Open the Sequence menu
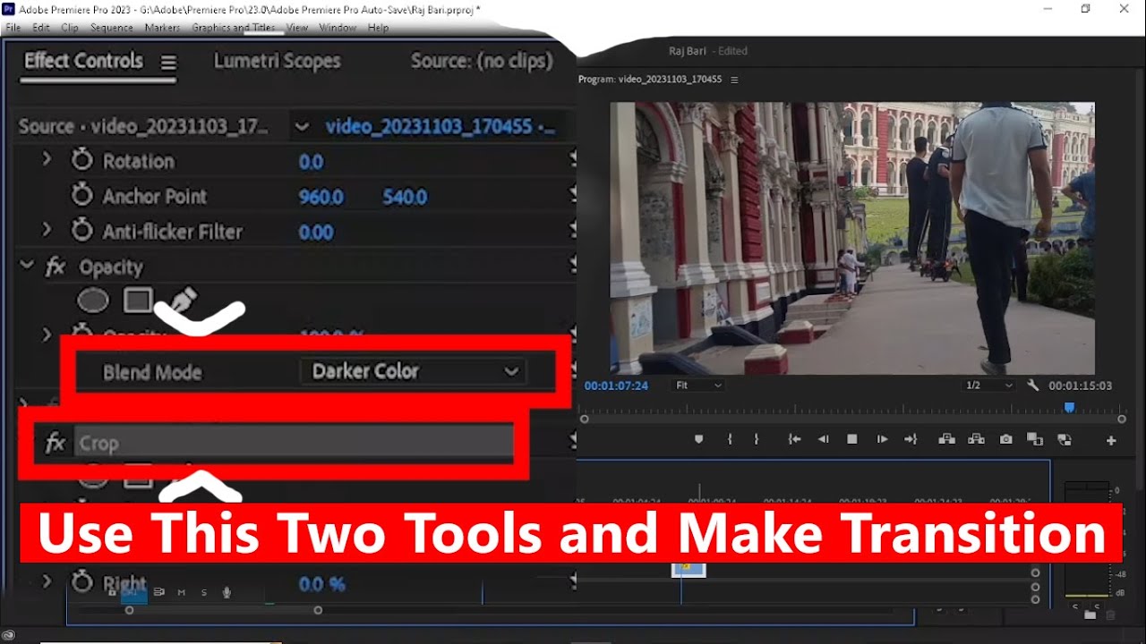The image size is (1146, 644). pos(112,28)
